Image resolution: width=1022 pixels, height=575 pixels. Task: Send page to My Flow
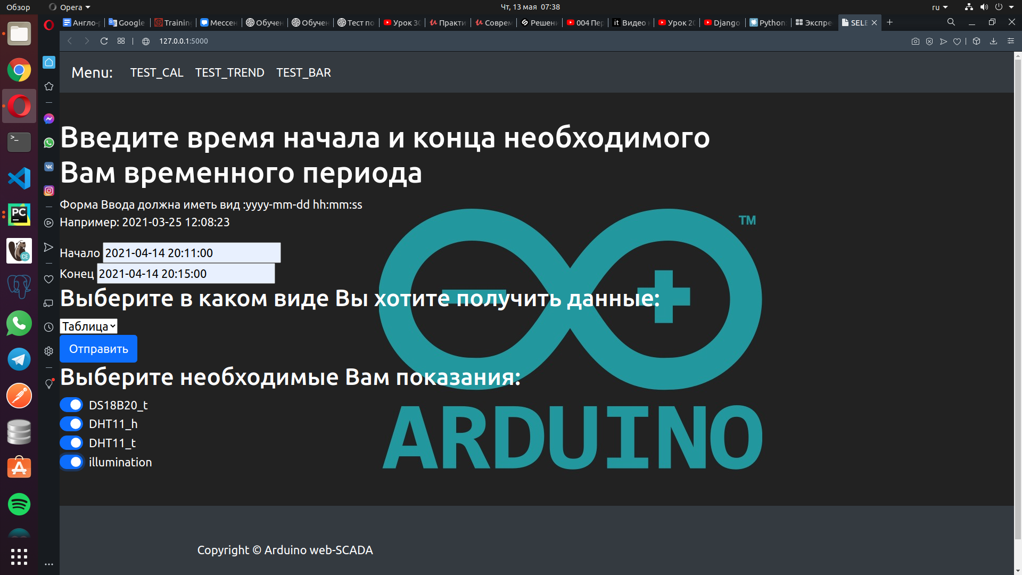tap(943, 41)
